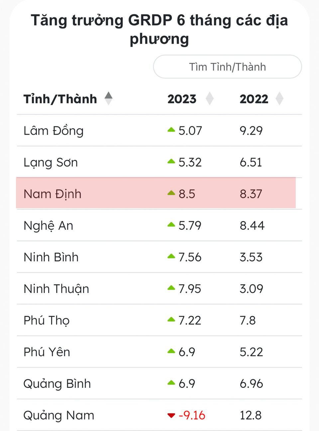Click the 2023 column header label
319x431 pixels.
tap(182, 99)
